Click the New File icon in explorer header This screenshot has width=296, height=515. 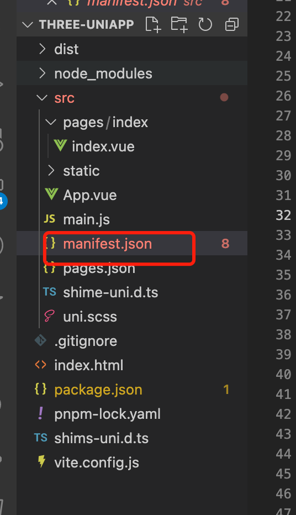click(153, 25)
